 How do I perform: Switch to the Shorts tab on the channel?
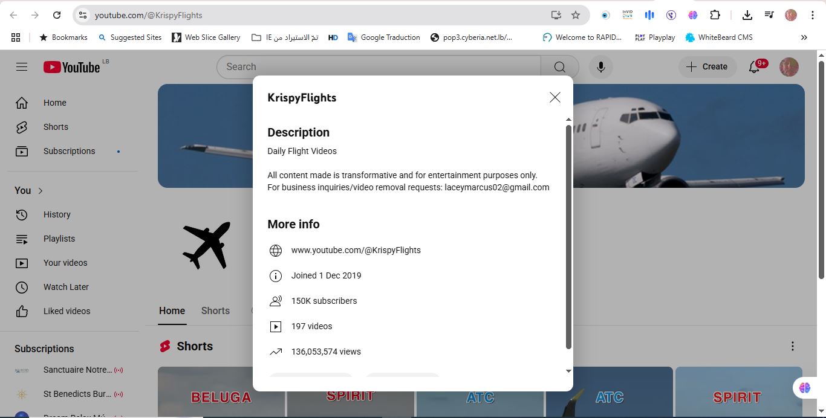(215, 310)
